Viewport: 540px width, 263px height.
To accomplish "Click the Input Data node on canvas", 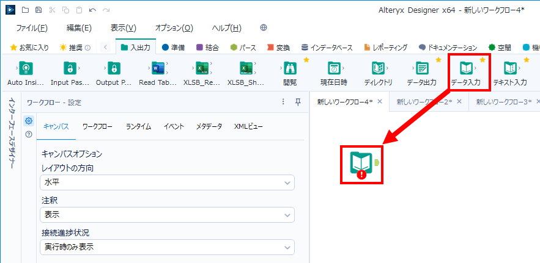I will (x=361, y=164).
